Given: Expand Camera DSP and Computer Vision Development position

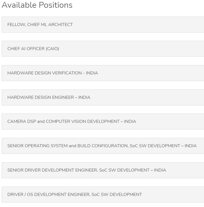Looking at the screenshot, I should 103,121.
